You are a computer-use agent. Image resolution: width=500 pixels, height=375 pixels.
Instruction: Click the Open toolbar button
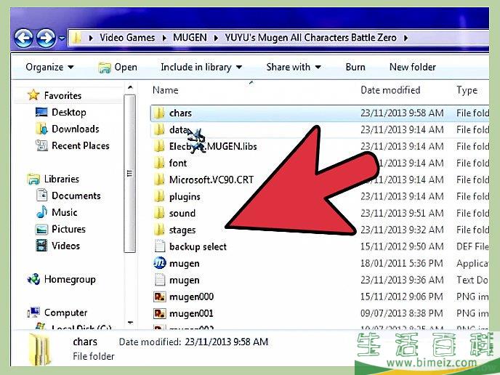(x=118, y=68)
